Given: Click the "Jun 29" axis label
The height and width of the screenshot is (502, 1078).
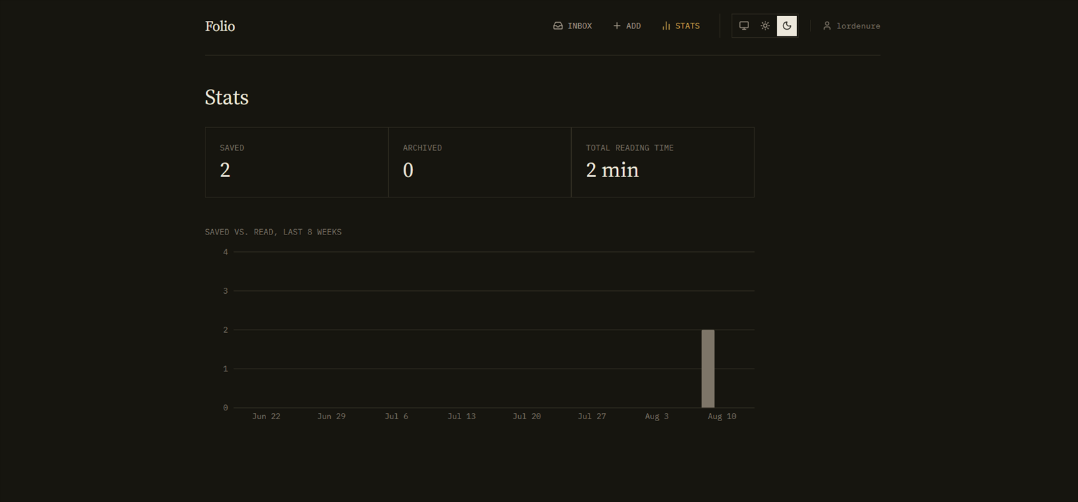Looking at the screenshot, I should tap(331, 416).
